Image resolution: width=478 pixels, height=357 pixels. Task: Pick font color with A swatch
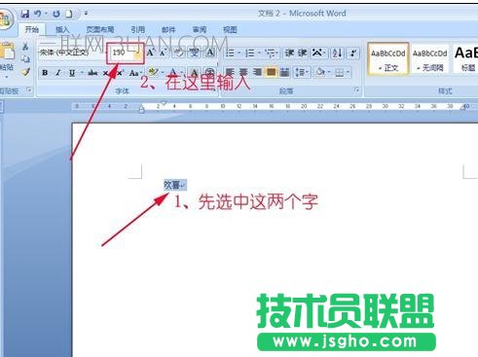(x=173, y=72)
